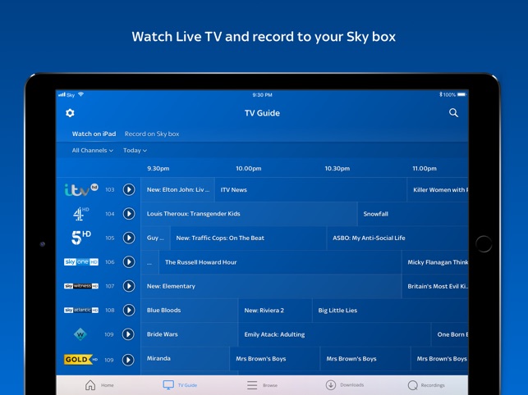Switch to Watch on iPad mode
The image size is (528, 395).
coord(94,134)
